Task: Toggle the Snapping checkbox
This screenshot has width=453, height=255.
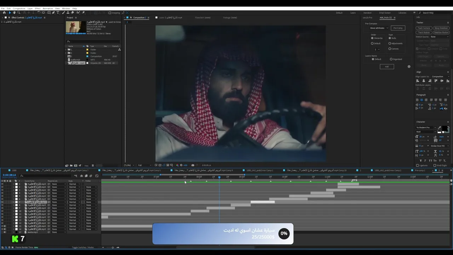Action: (110, 13)
